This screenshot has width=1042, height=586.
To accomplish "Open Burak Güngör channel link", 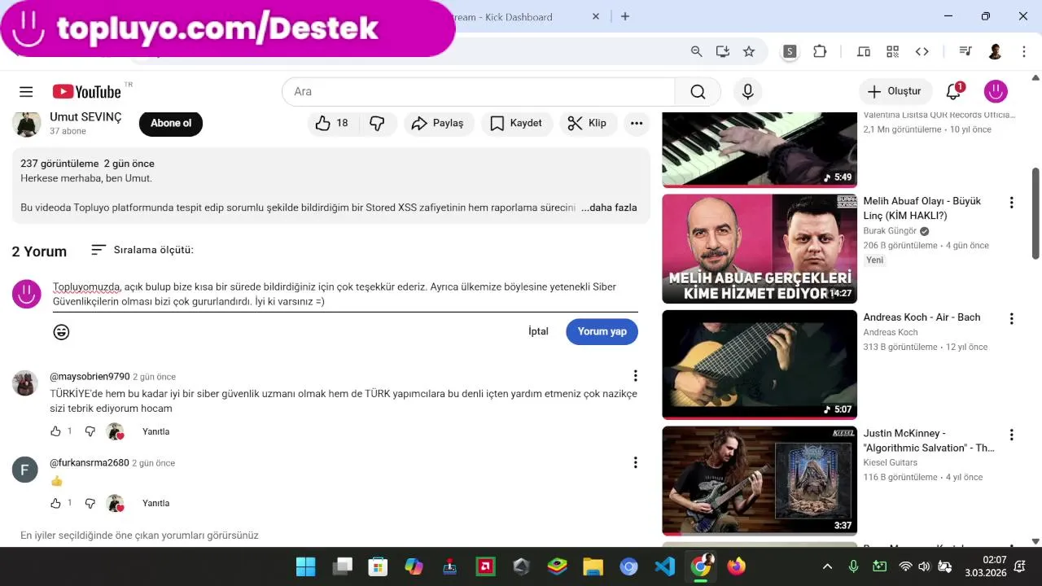I will [890, 230].
